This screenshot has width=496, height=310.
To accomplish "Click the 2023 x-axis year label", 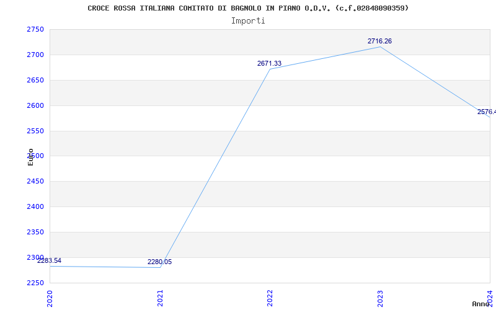I will point(380,298).
